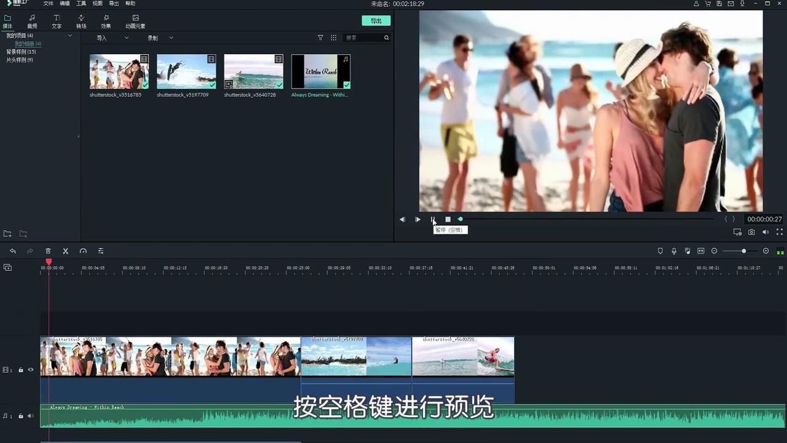This screenshot has height=443, width=787.
Task: Toggle the eye visibility icon on the video track
Action: tap(30, 370)
